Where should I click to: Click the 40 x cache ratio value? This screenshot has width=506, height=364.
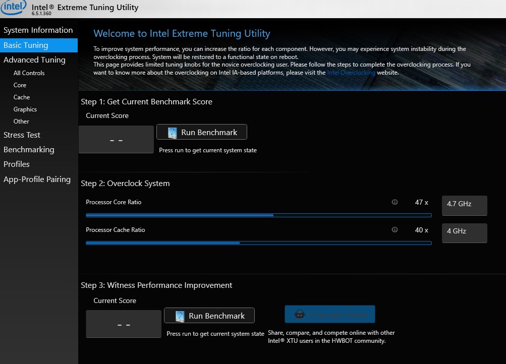421,230
